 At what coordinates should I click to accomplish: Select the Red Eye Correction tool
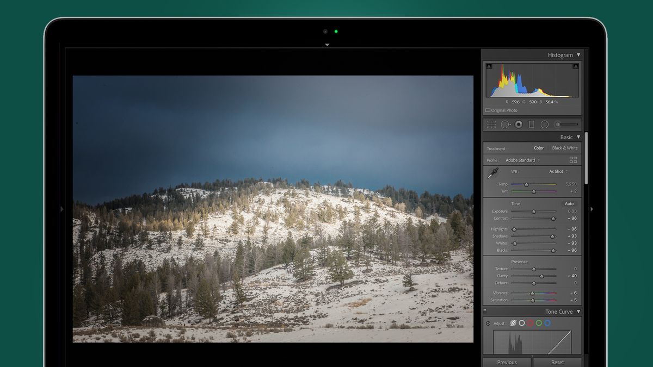pyautogui.click(x=518, y=125)
